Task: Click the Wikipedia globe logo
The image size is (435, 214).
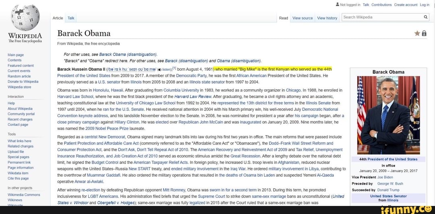Action: 25,17
